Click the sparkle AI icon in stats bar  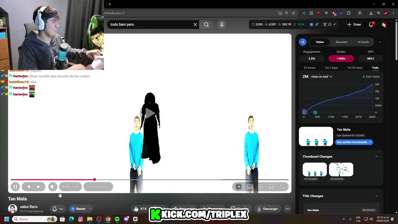tap(335, 24)
